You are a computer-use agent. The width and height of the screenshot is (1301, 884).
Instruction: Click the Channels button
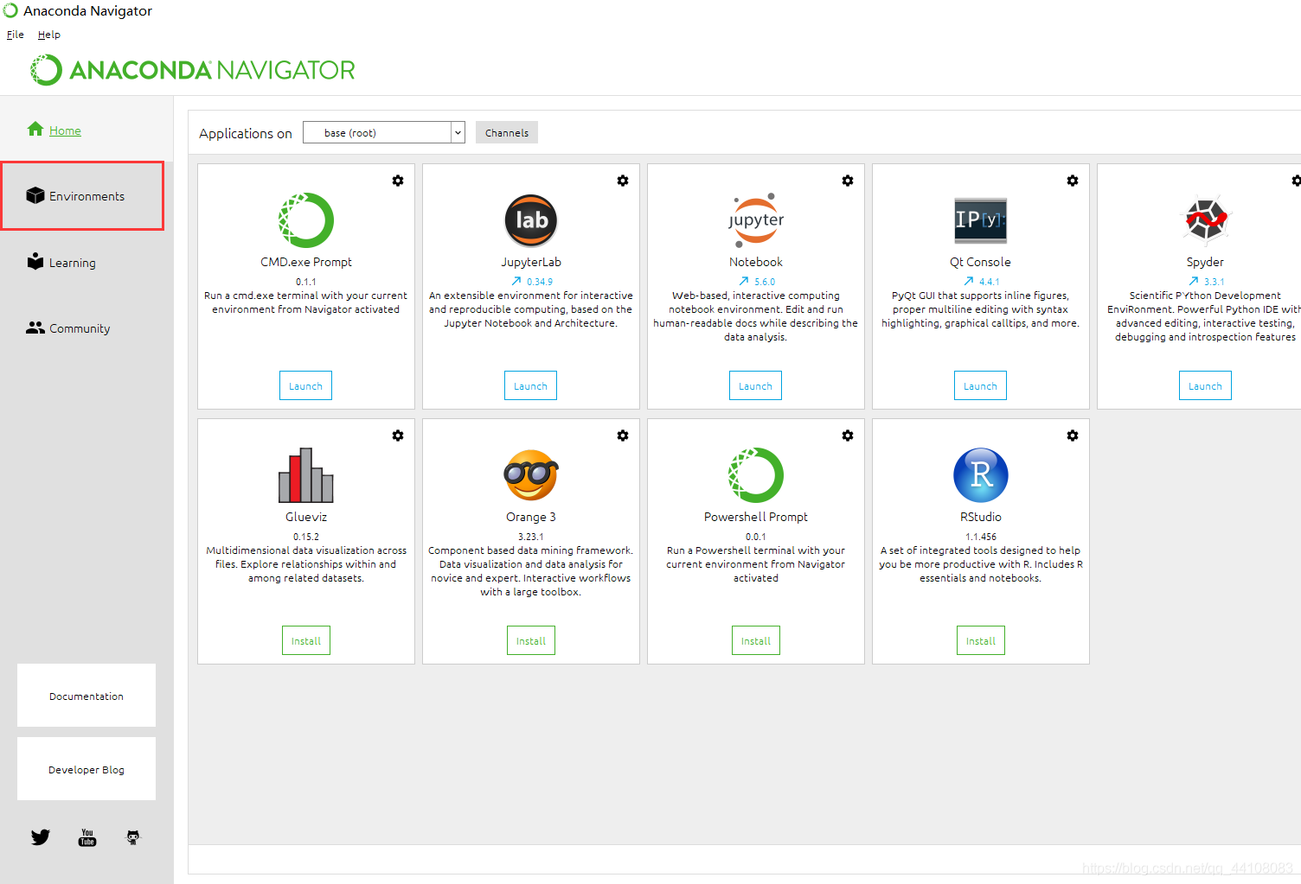[507, 132]
